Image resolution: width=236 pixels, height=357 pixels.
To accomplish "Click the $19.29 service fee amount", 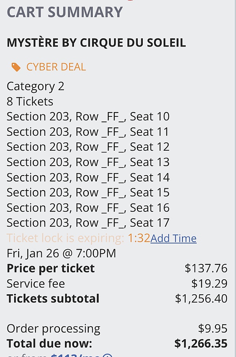I will coord(209,283).
